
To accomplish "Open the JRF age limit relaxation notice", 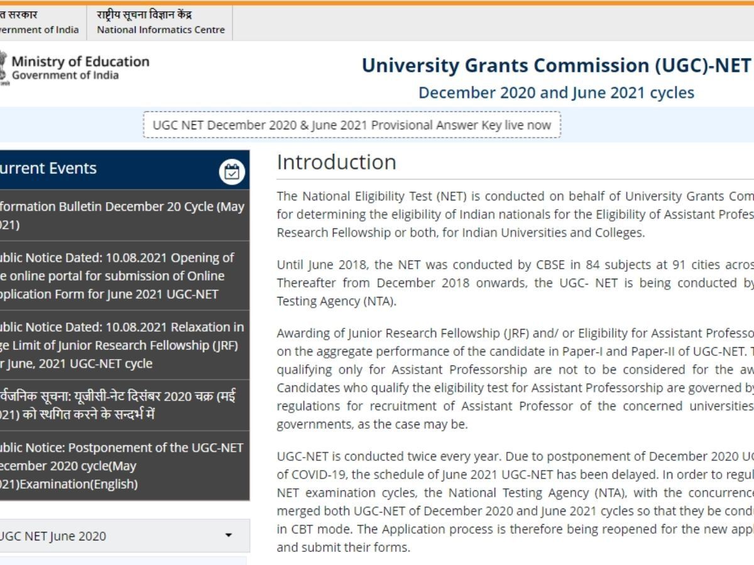I will click(119, 345).
